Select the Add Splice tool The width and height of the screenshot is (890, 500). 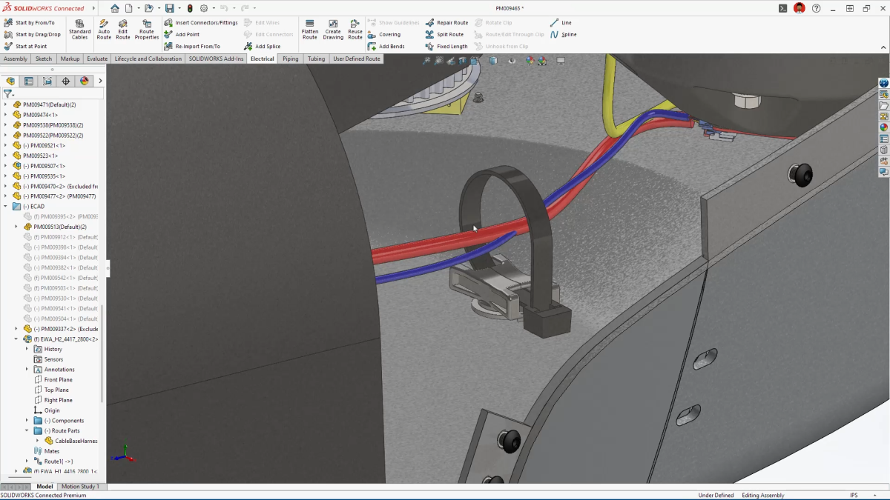tap(269, 46)
